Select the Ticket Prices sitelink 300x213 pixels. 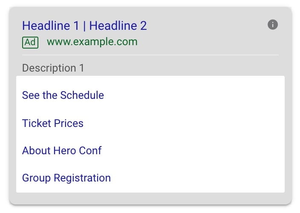[x=53, y=123]
